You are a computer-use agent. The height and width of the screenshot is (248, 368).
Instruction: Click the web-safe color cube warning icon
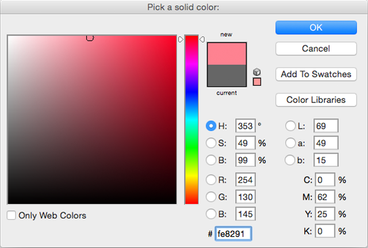coord(256,71)
